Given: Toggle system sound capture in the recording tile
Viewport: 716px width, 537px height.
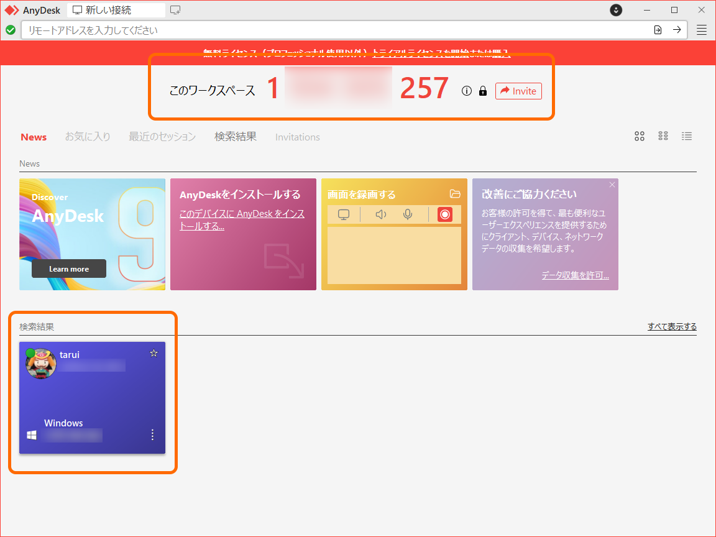Looking at the screenshot, I should pyautogui.click(x=380, y=214).
